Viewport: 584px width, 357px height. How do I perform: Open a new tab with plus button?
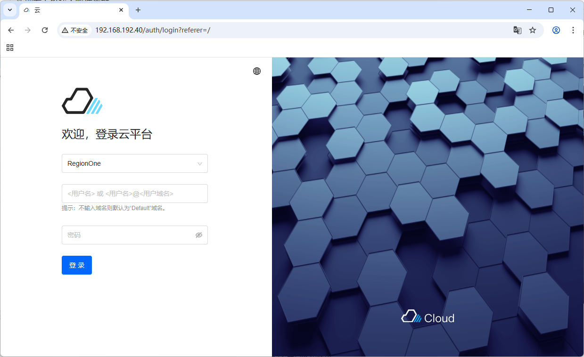click(138, 10)
